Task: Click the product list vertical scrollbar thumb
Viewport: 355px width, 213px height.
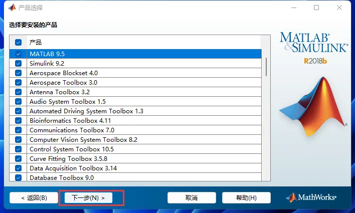Action: [x=266, y=67]
